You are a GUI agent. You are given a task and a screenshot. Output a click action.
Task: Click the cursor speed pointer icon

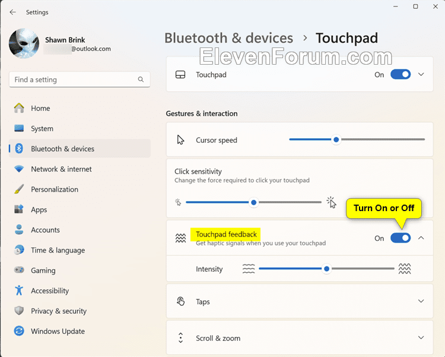tap(180, 140)
